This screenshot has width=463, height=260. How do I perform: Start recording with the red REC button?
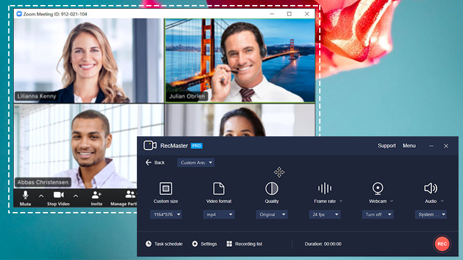tap(442, 244)
